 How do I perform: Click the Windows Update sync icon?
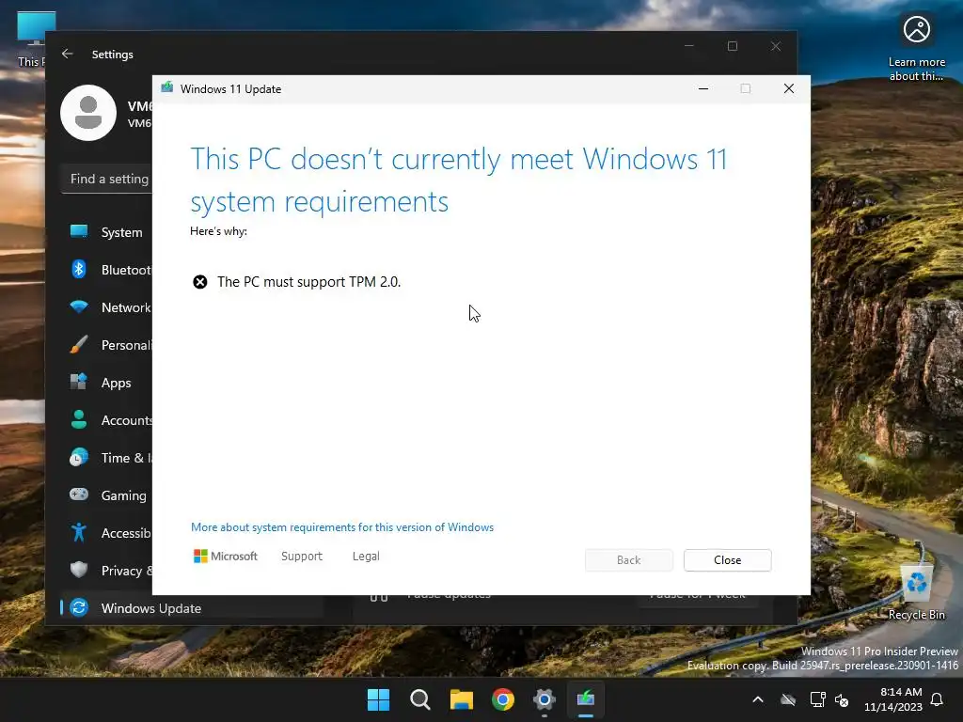[x=79, y=608]
